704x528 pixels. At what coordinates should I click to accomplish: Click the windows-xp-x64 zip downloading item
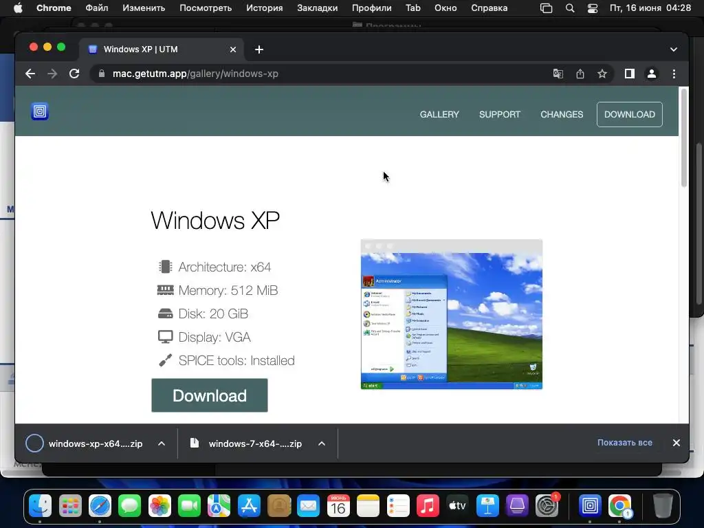(85, 443)
